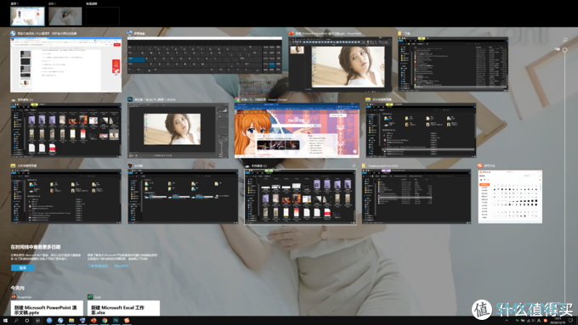Select the on-screen keyboard window thumbnail
This screenshot has width=578, height=325.
(x=205, y=55)
